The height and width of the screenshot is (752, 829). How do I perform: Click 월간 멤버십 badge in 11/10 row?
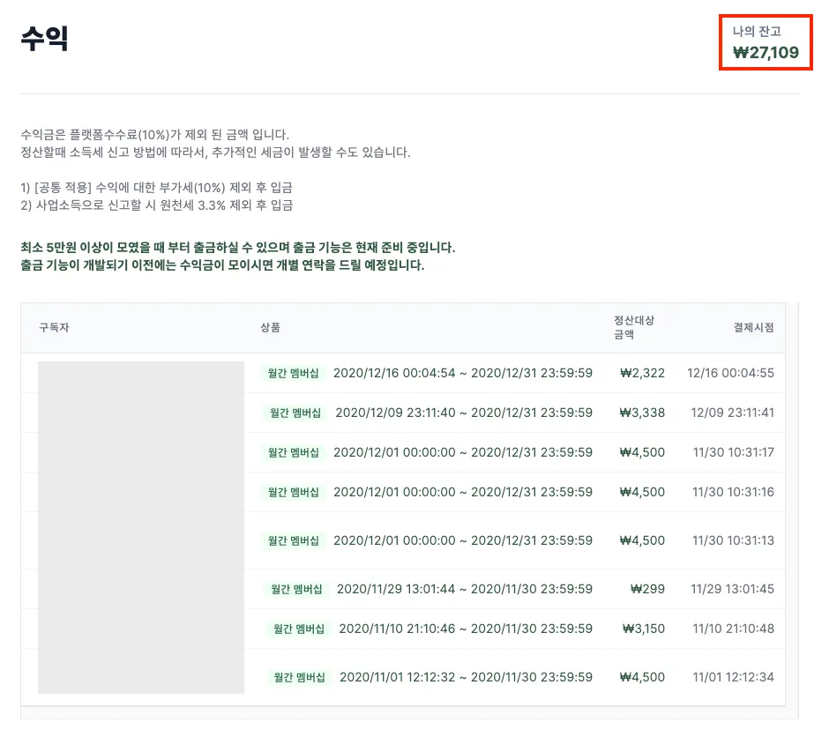tap(299, 629)
